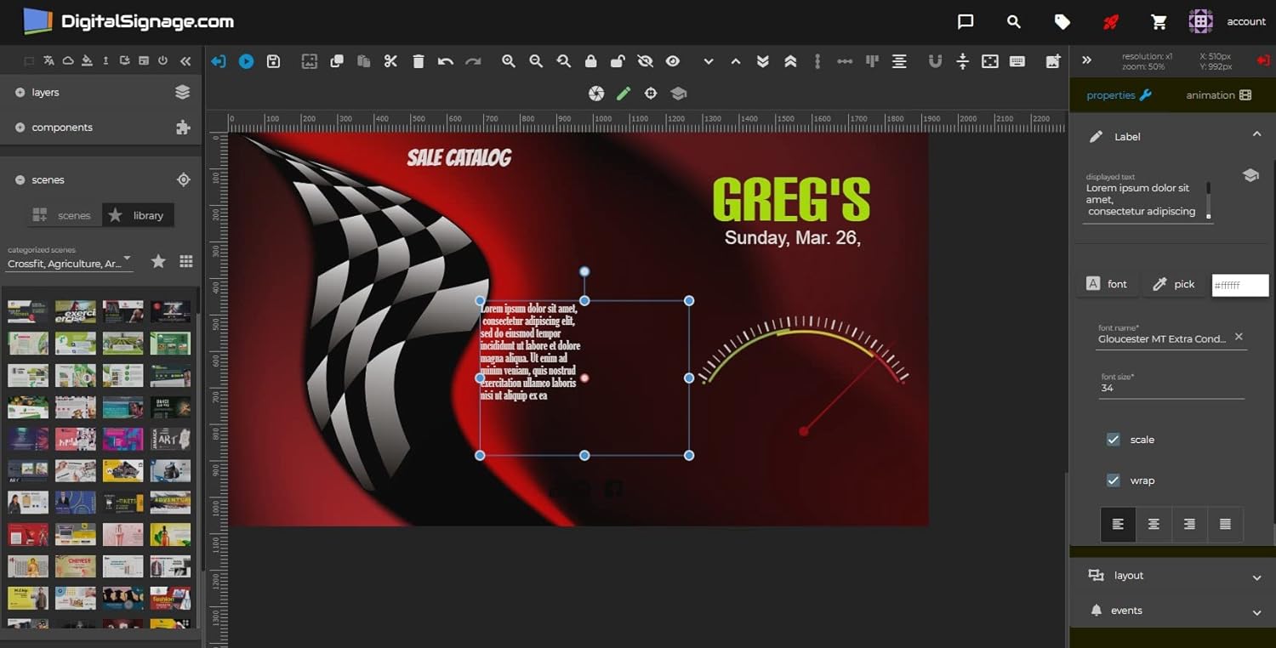Click the search icon in header
This screenshot has width=1276, height=648.
click(x=1013, y=22)
